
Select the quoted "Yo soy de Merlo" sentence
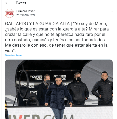90,24
